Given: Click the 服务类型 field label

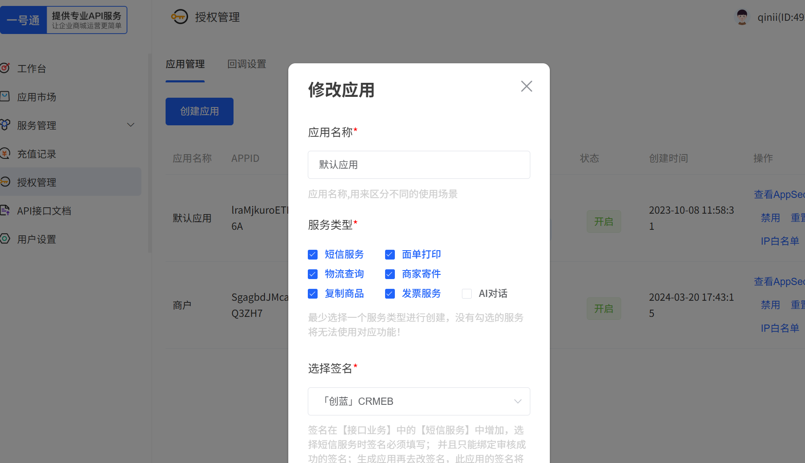Looking at the screenshot, I should tap(330, 225).
